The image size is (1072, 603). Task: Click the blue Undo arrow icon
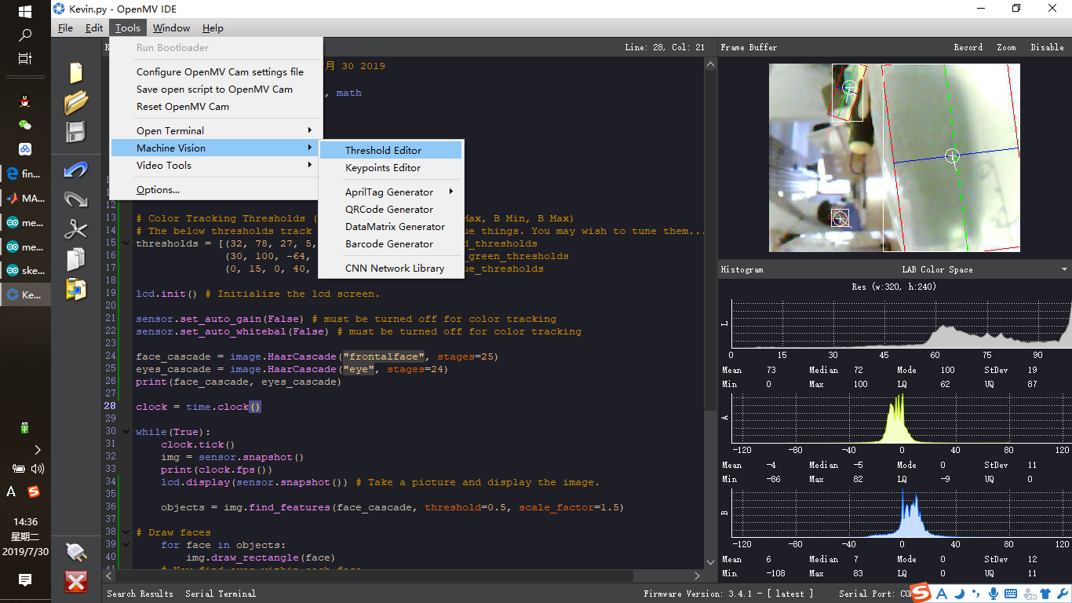(x=76, y=170)
